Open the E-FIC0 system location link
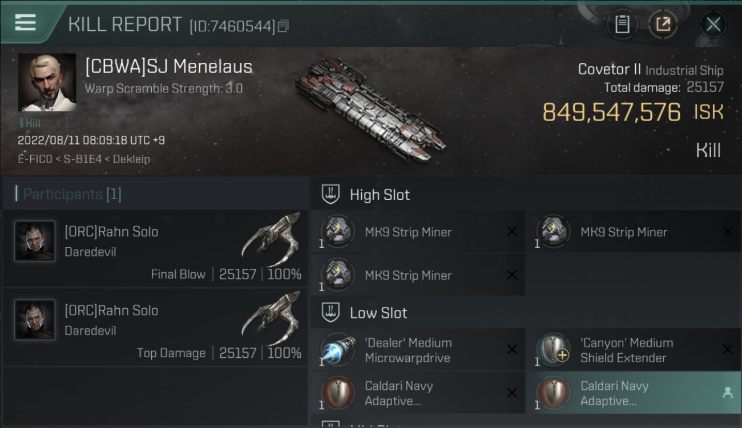This screenshot has height=428, width=742. pyautogui.click(x=35, y=159)
